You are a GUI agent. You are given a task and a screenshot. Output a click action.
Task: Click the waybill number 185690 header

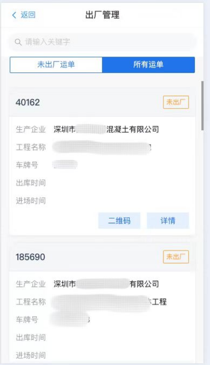(x=30, y=257)
